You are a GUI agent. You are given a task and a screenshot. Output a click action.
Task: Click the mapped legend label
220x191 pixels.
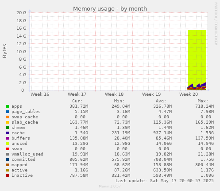click(19, 165)
